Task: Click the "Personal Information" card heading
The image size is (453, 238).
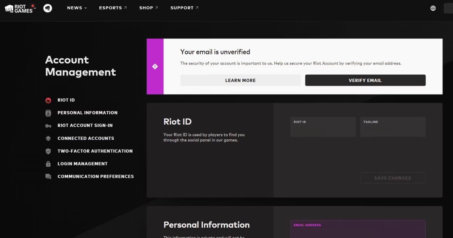Action: (x=206, y=225)
